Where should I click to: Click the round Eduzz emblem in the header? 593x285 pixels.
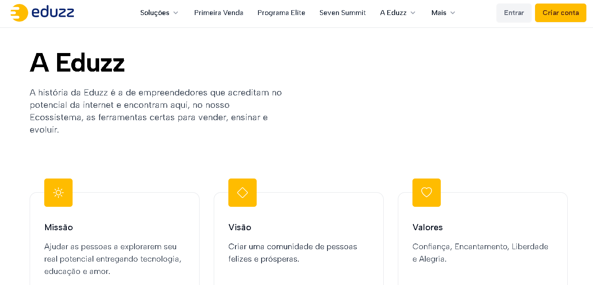pyautogui.click(x=18, y=13)
